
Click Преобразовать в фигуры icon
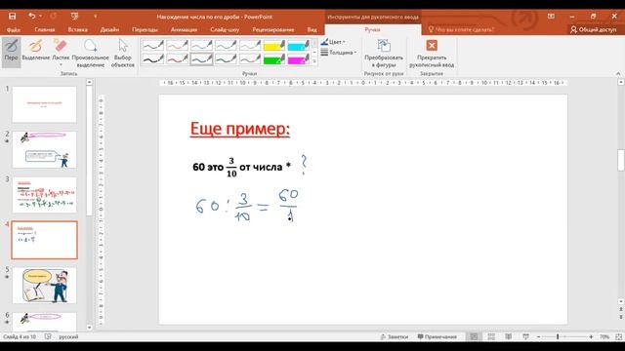click(x=384, y=53)
